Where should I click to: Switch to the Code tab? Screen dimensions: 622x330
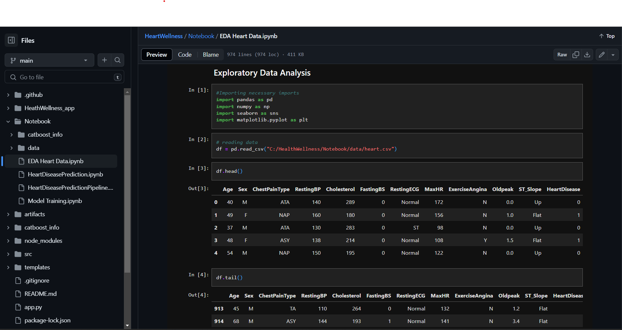coord(185,55)
